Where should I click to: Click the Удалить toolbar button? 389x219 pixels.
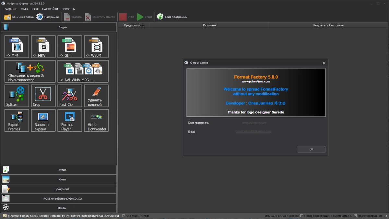point(73,17)
